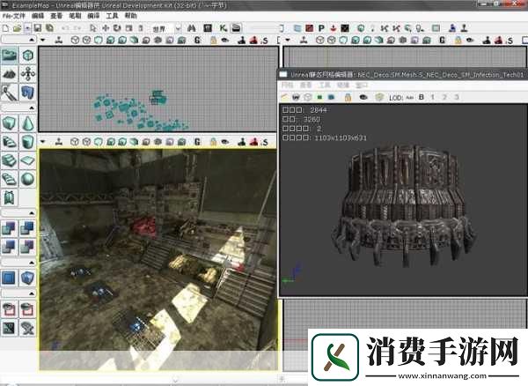The height and width of the screenshot is (386, 528).
Task: Click Show Selected Only icon in toolbox
Action: tap(10, 309)
